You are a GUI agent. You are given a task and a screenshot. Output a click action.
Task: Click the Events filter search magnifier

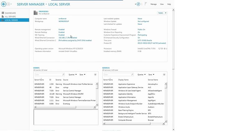[63, 74]
